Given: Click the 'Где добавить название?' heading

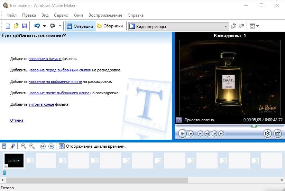Looking at the screenshot, I should coord(34,35).
